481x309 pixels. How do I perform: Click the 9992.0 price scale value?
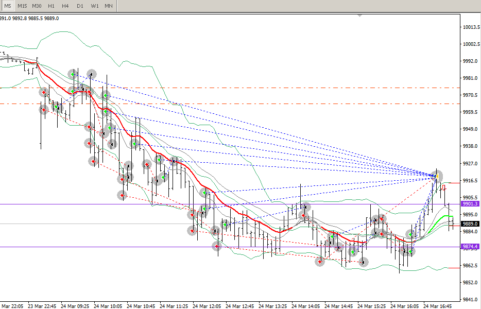click(x=470, y=61)
